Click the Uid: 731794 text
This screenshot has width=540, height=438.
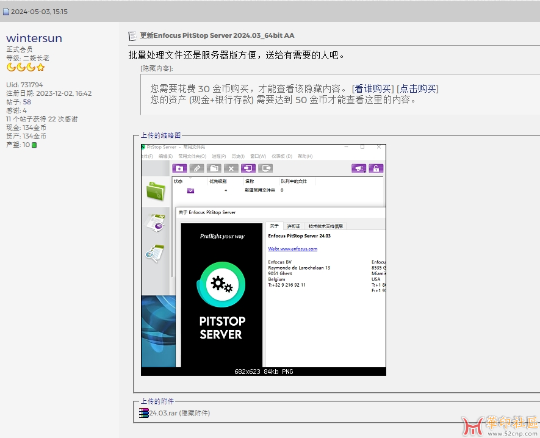pyautogui.click(x=24, y=85)
